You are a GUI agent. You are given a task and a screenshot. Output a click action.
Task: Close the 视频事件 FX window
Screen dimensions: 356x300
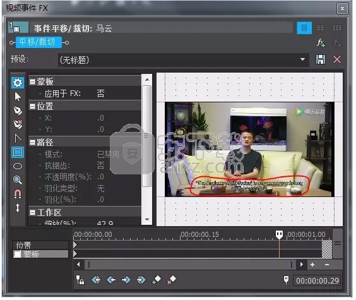click(342, 9)
